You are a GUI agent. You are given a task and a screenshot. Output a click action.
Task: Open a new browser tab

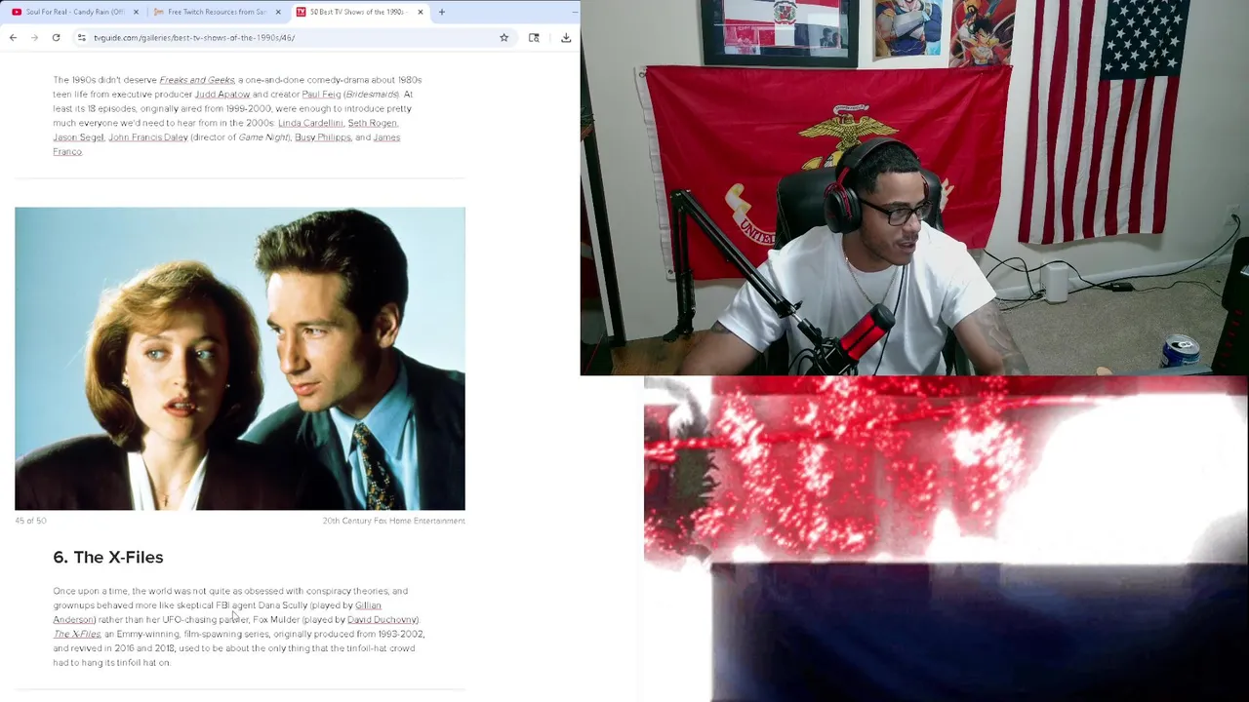[441, 12]
